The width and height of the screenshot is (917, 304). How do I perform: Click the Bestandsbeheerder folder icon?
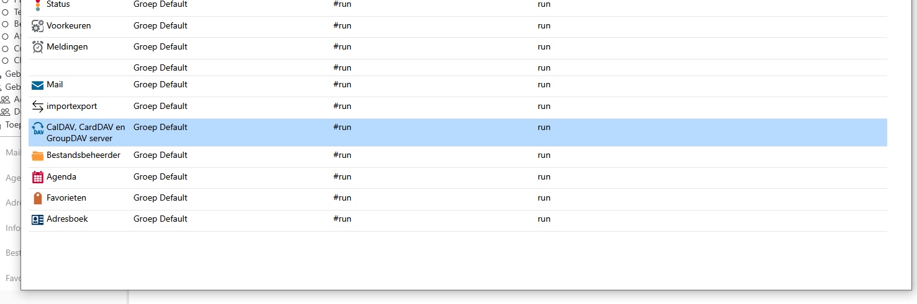coord(37,155)
